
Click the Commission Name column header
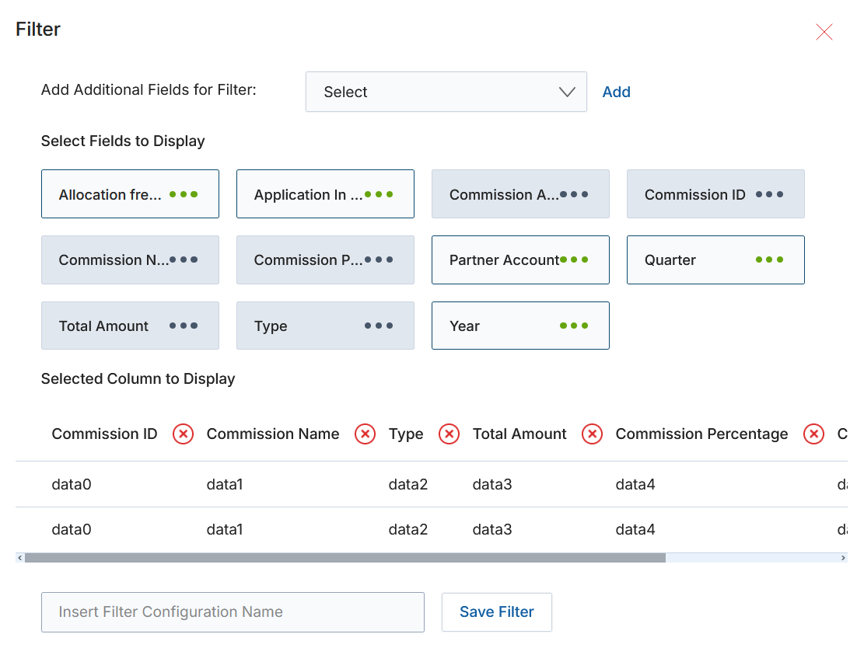pyautogui.click(x=273, y=434)
